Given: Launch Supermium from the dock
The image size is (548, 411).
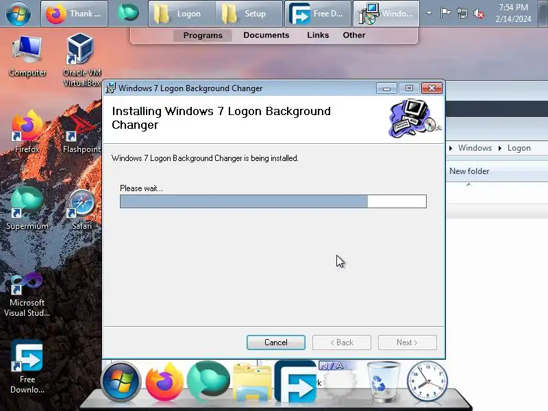Looking at the screenshot, I should [x=208, y=381].
